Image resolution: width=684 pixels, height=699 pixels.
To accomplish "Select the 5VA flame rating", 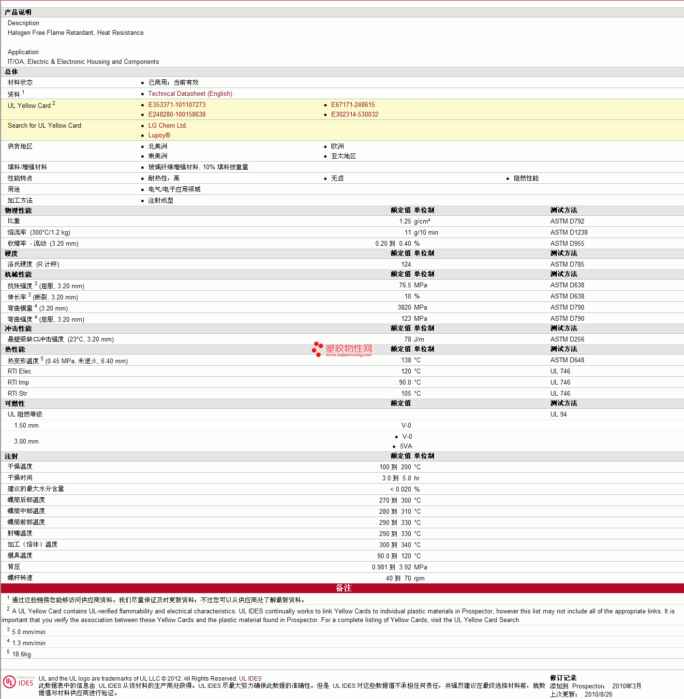I will pos(406,446).
